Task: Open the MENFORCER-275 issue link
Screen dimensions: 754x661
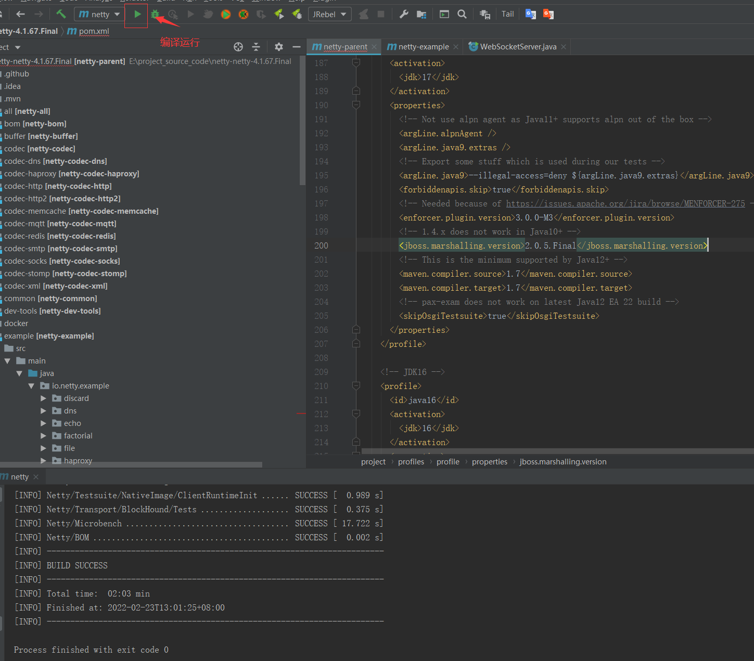Action: pyautogui.click(x=625, y=204)
